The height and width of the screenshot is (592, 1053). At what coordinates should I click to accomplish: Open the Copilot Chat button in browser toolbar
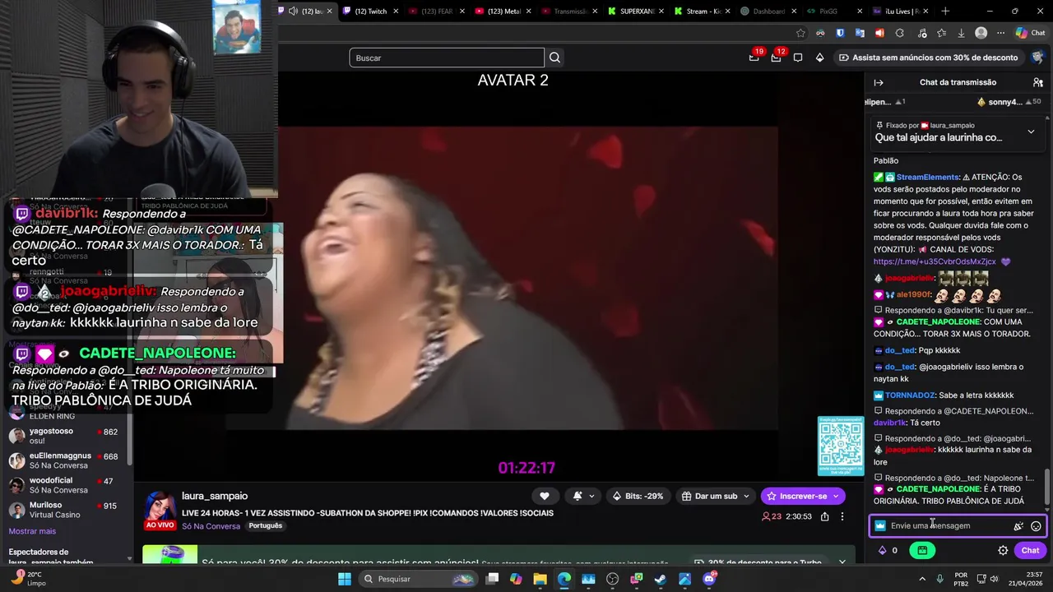tap(1032, 33)
